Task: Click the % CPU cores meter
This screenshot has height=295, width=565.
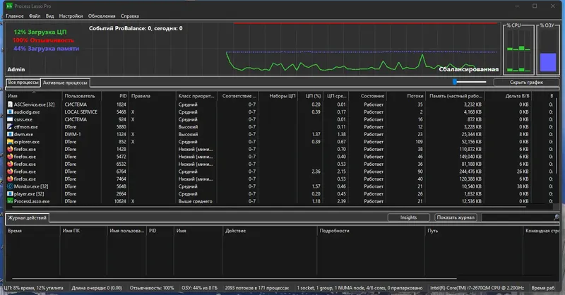Action: pos(518,50)
